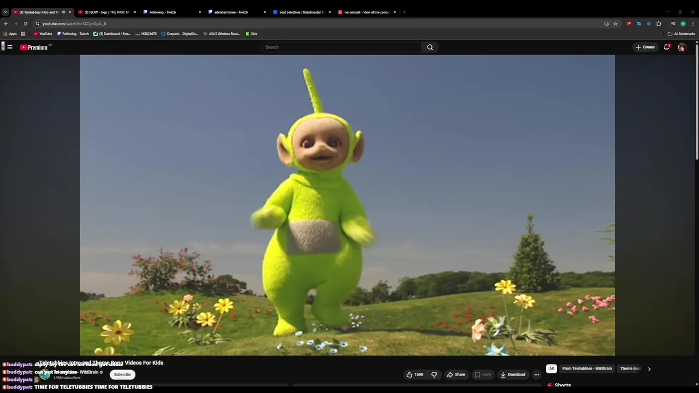Open the Dashboard / Stre... bookmark
Screen dimensions: 699x393
point(112,34)
